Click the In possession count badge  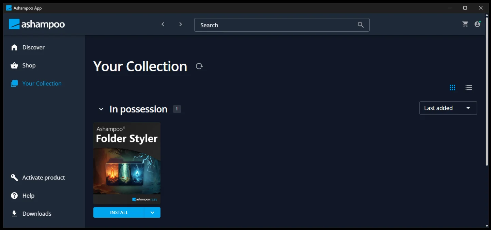pos(177,109)
